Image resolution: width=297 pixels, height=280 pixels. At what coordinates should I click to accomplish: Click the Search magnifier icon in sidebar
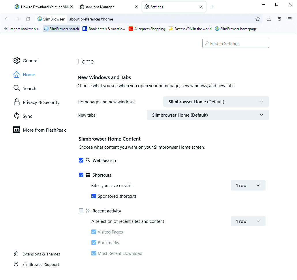(17, 88)
